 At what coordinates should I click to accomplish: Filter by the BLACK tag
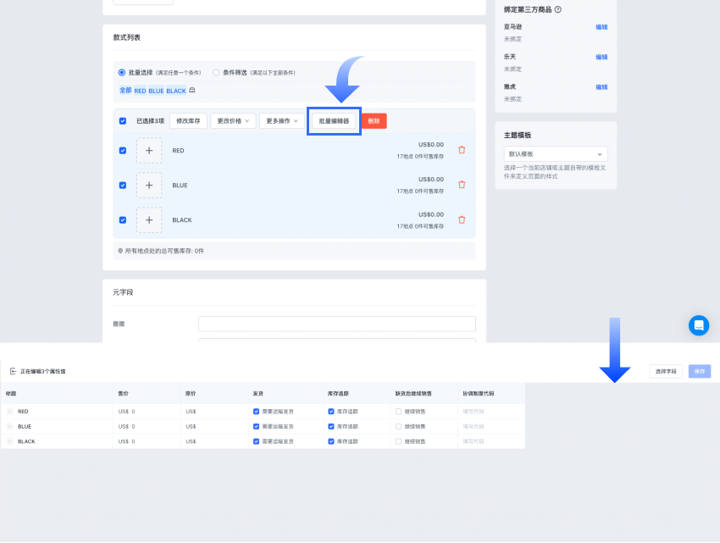click(x=176, y=91)
